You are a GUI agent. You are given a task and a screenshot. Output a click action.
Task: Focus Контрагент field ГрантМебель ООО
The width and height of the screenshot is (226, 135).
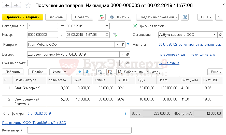click(x=71, y=45)
